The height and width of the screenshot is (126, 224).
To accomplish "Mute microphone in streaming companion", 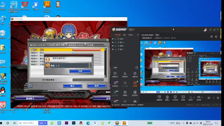I will click(191, 98).
